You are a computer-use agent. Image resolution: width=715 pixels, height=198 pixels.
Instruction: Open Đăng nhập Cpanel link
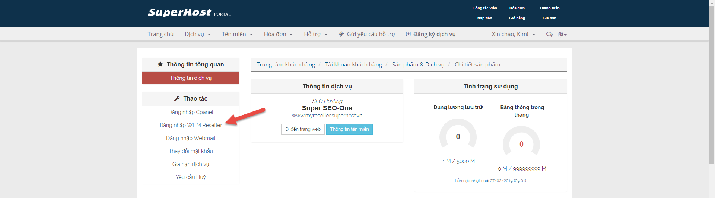[191, 112]
